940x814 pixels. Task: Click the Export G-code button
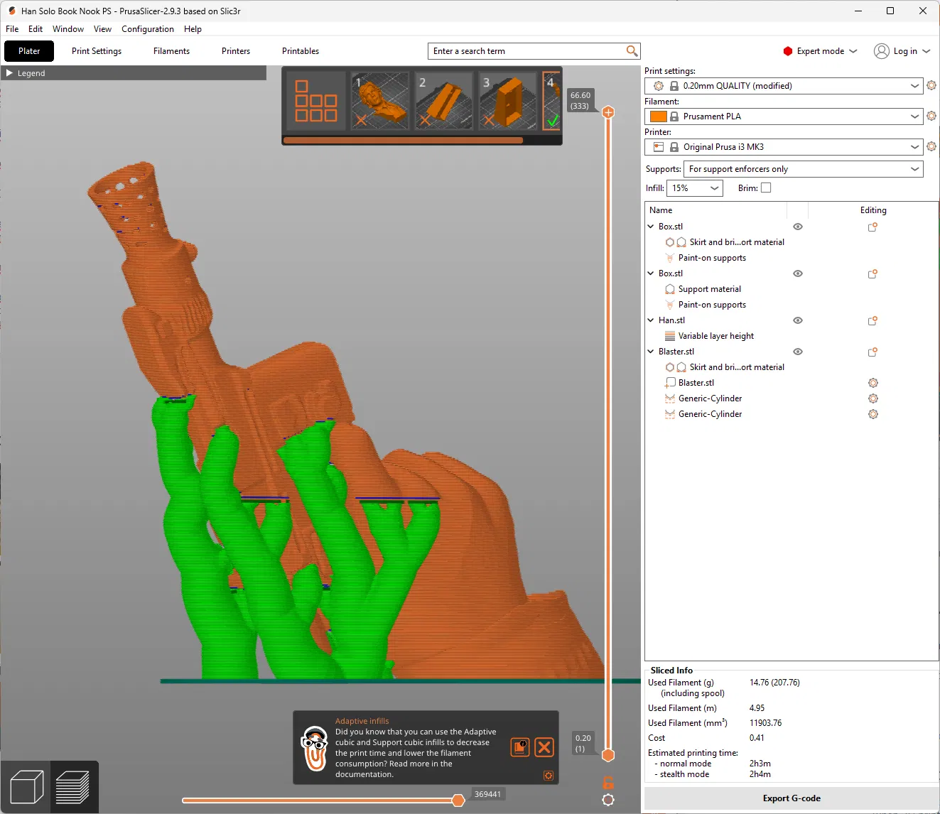click(x=792, y=798)
